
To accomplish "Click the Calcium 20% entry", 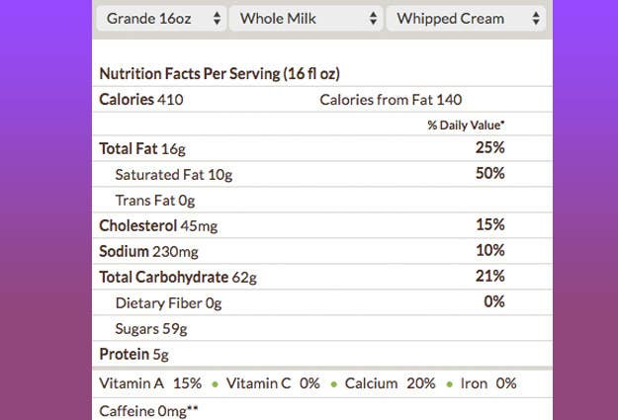I will (390, 383).
